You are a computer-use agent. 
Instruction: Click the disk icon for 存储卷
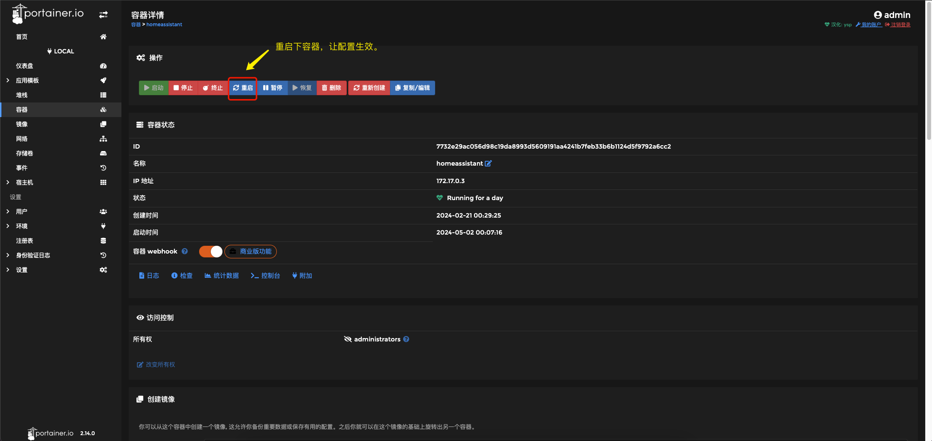pyautogui.click(x=103, y=153)
